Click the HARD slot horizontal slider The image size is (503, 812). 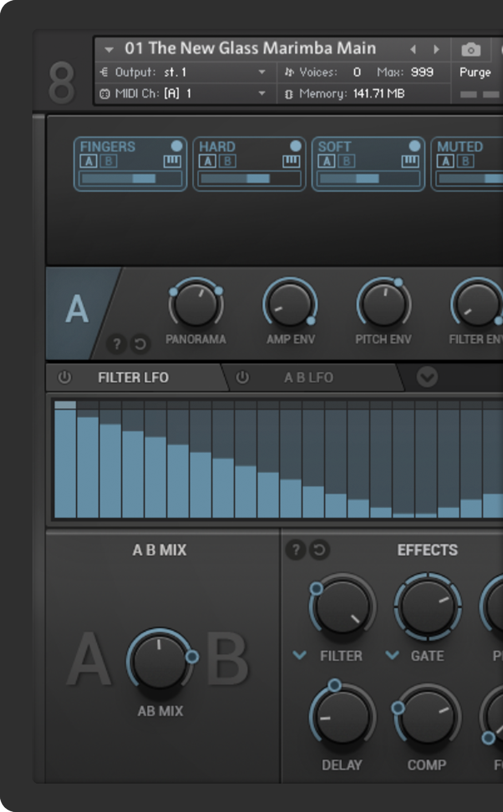(249, 179)
